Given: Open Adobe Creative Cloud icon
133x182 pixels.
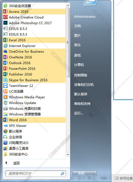Looking at the screenshot, I should click(5, 17).
